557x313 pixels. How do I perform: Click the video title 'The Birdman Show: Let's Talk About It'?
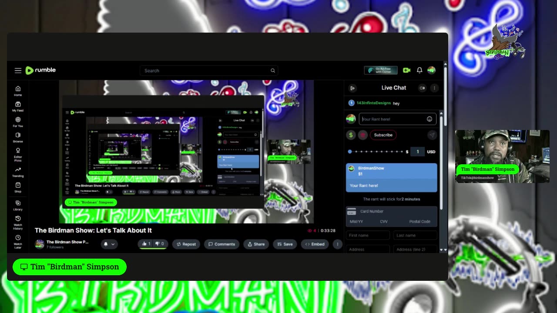tap(93, 230)
